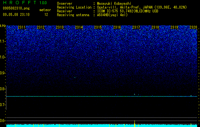Click the 09.05.08 23:10 timestamp
This screenshot has height=127, width=200.
click(16, 15)
